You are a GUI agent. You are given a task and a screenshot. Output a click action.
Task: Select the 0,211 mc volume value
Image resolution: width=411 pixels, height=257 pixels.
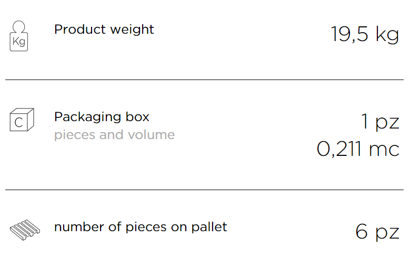(358, 149)
